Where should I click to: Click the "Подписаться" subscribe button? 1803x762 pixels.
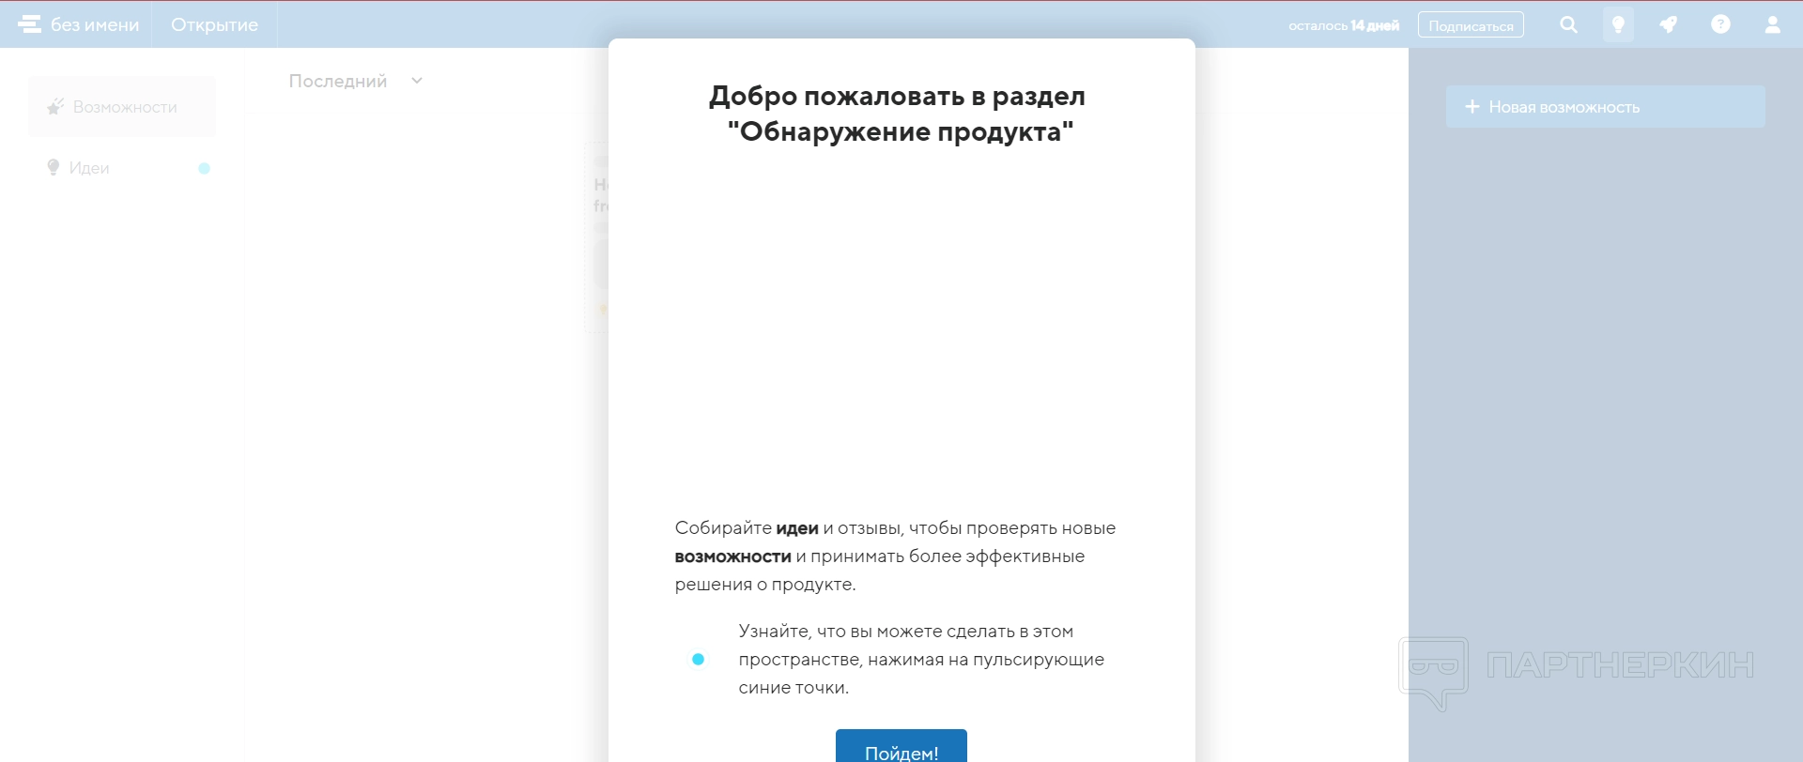pos(1471,25)
